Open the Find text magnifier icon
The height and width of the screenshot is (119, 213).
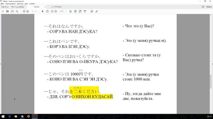17,12
